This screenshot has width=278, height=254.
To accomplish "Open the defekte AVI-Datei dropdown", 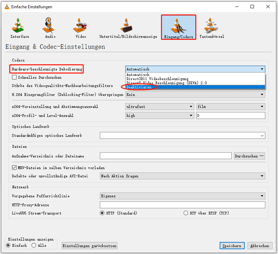I will [x=183, y=176].
